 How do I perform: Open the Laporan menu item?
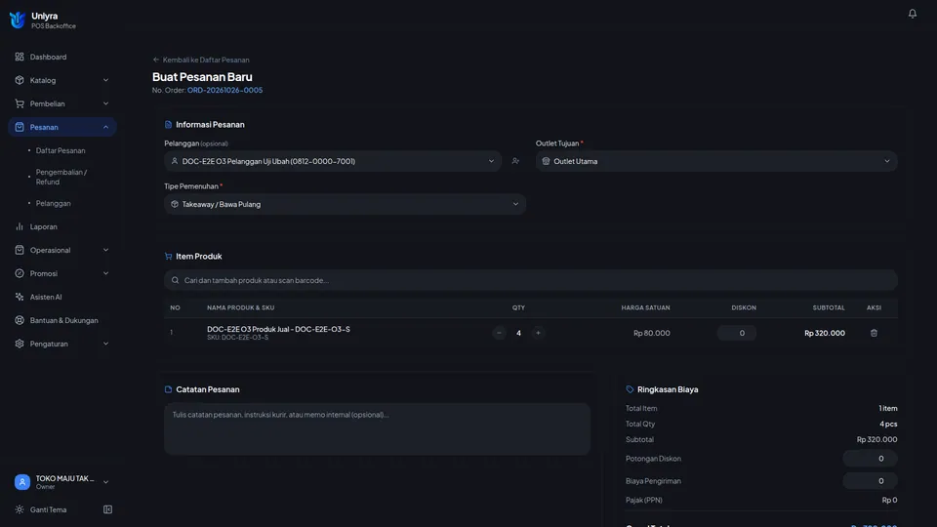point(62,226)
